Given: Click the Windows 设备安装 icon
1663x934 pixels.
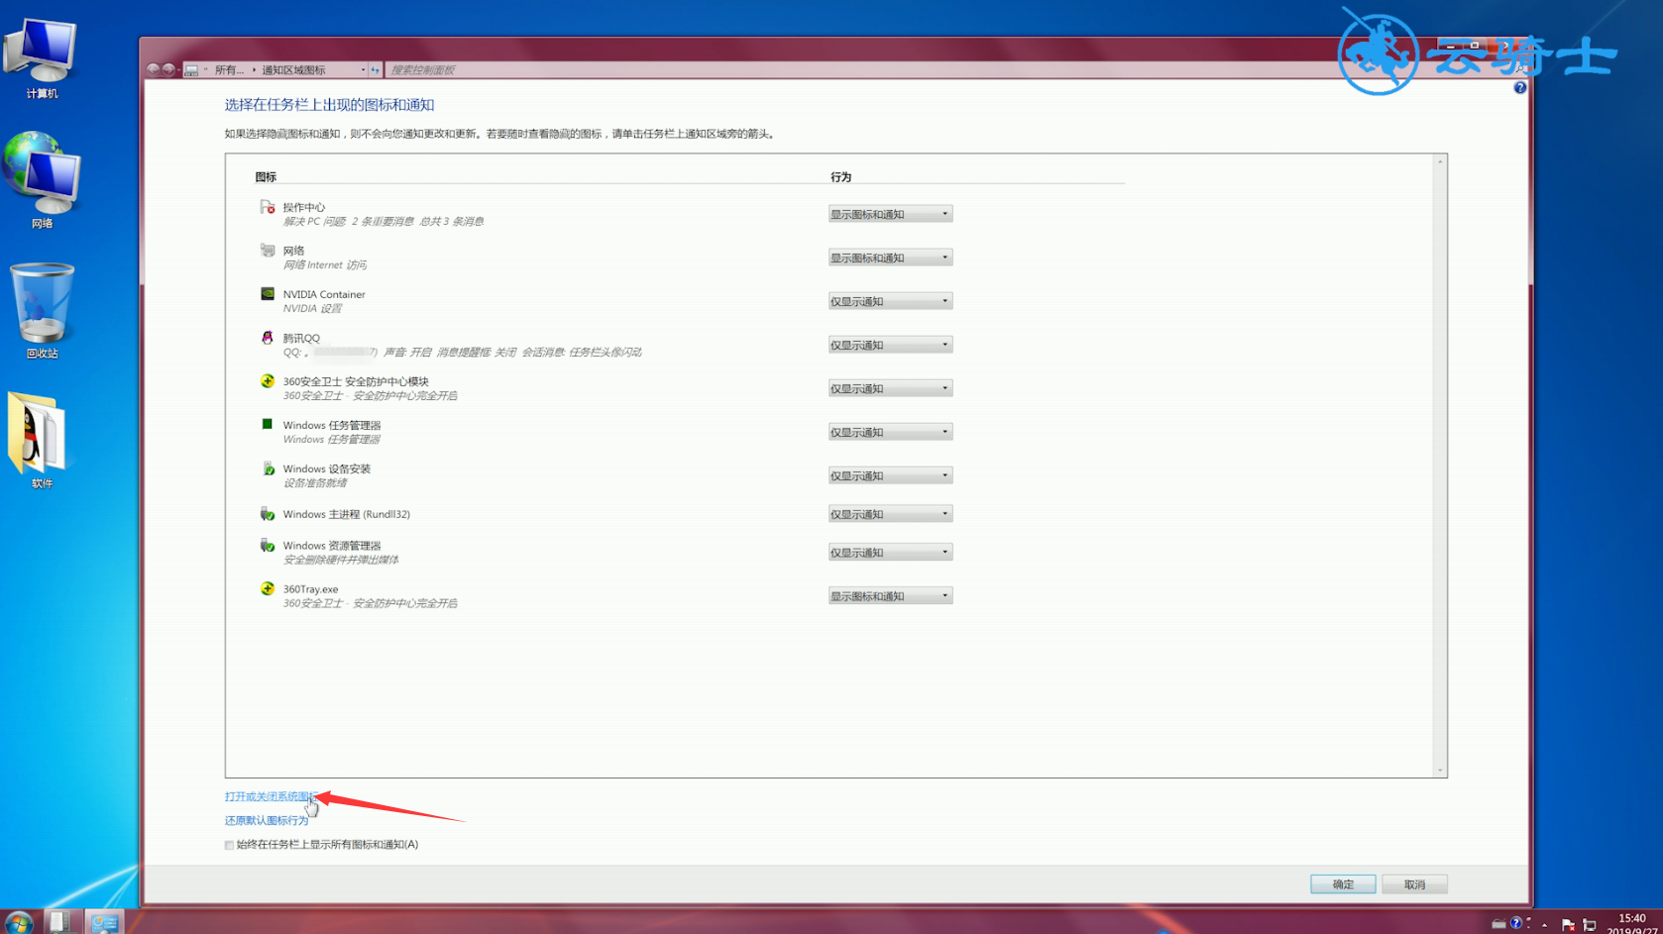Looking at the screenshot, I should pyautogui.click(x=268, y=468).
